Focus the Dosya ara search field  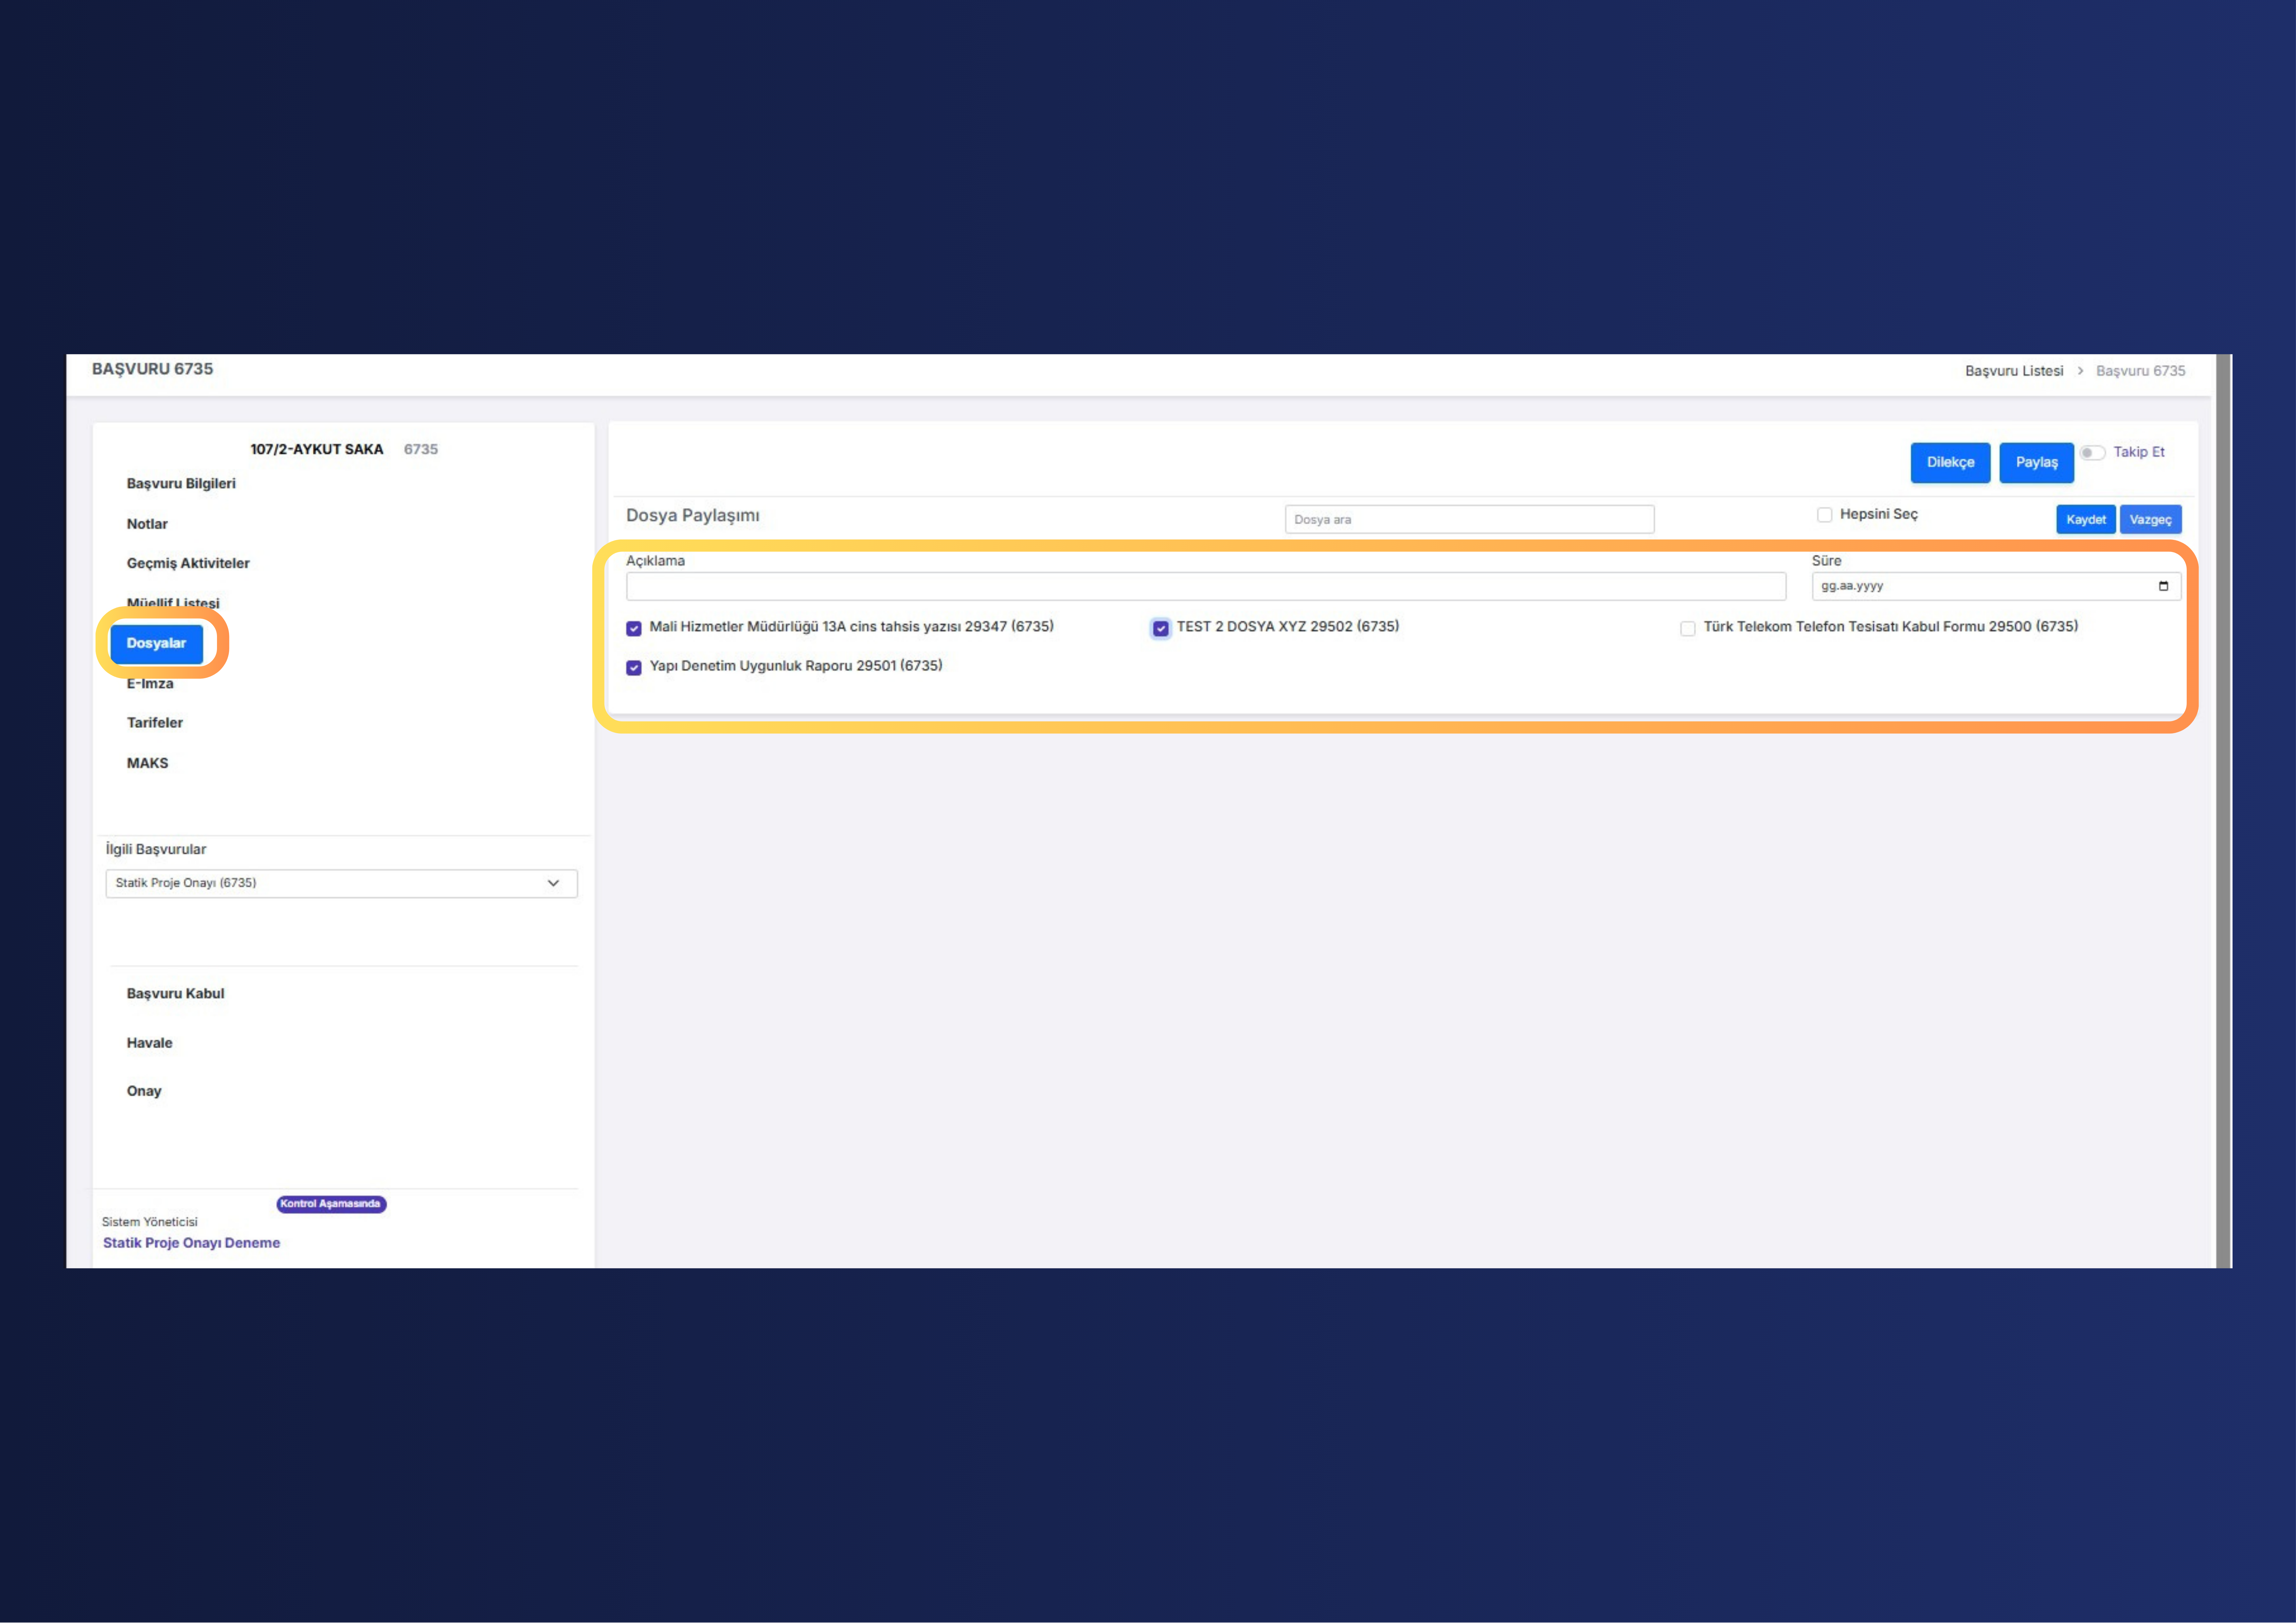coord(1469,520)
